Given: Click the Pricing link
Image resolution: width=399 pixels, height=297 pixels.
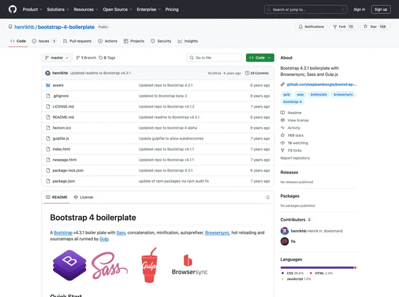Looking at the screenshot, I should point(172,9).
